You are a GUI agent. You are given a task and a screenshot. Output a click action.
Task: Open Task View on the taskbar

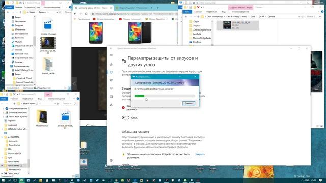point(15,180)
